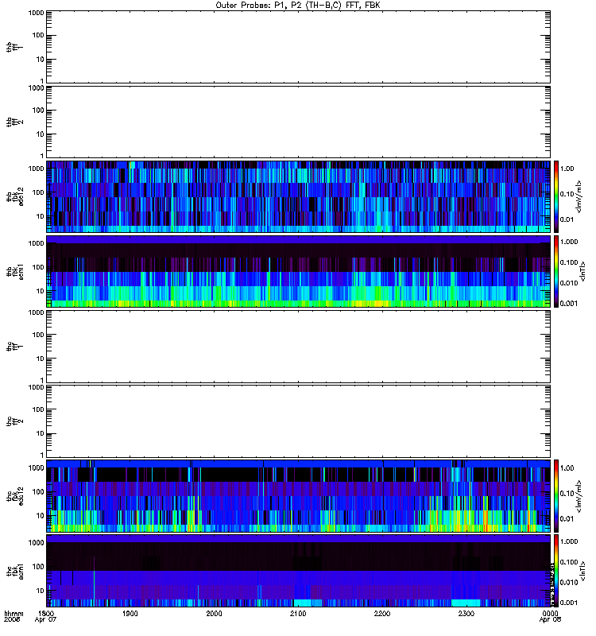The height and width of the screenshot is (636, 596).
Task: Click the '10' y-tick of thc fff 1 panel
Action: point(40,359)
